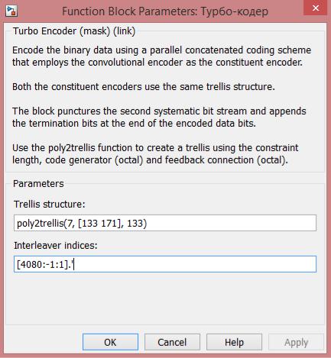Click the 'Trellis structure:' label
The width and height of the screenshot is (331, 358).
pos(50,204)
